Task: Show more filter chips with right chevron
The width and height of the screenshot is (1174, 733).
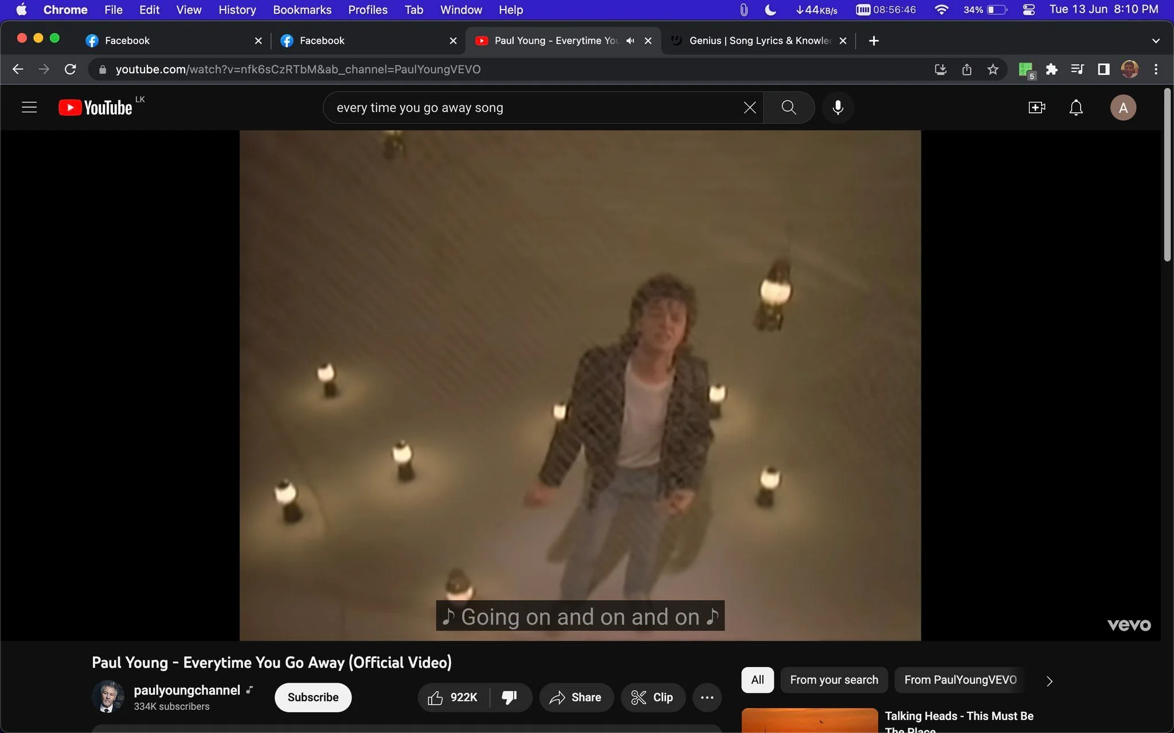Action: coord(1049,680)
